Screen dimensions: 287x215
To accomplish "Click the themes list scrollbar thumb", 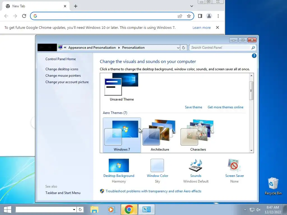I will coord(251,91).
